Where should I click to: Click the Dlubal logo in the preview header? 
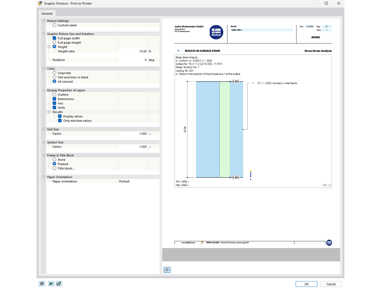point(216,32)
